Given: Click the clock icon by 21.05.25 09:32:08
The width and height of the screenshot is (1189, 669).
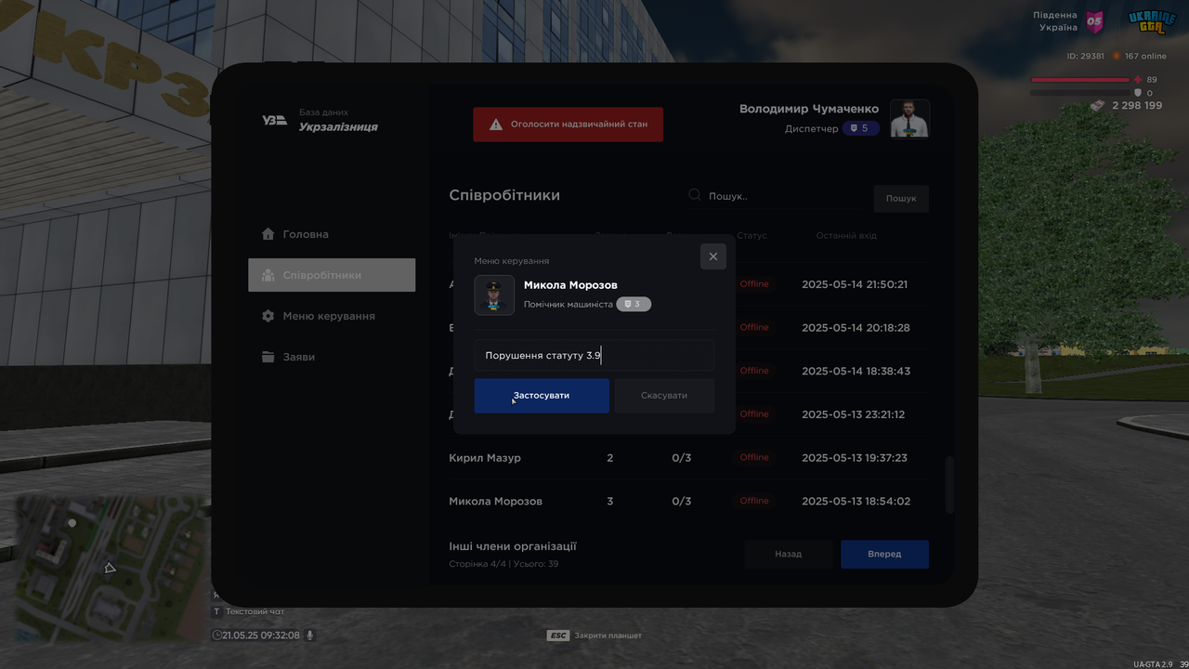Looking at the screenshot, I should pos(216,636).
